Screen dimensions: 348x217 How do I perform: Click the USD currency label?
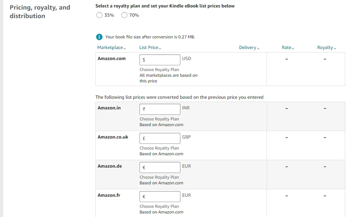(x=186, y=59)
